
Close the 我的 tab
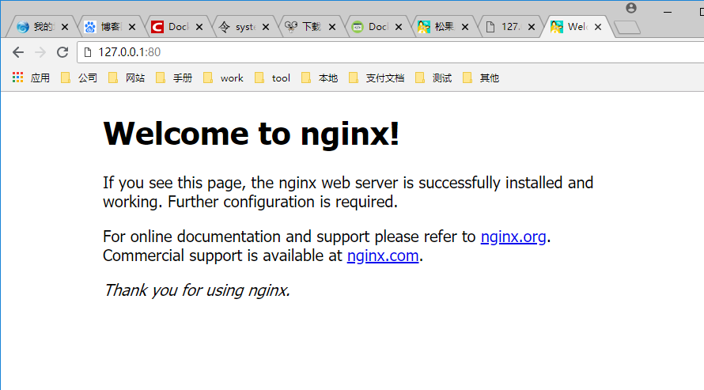click(65, 27)
